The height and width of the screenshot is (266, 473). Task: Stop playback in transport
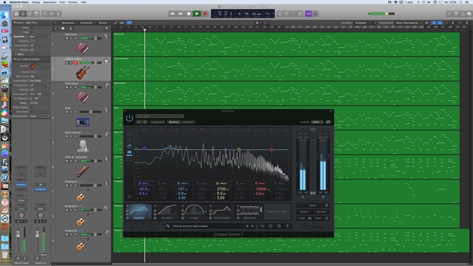click(x=189, y=14)
